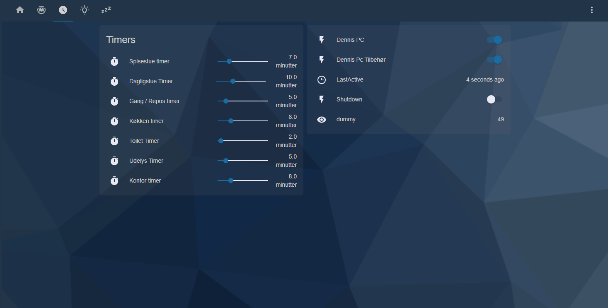Screen dimensions: 608x308
Task: Turn off the Dennis PC switch
Action: [494, 40]
